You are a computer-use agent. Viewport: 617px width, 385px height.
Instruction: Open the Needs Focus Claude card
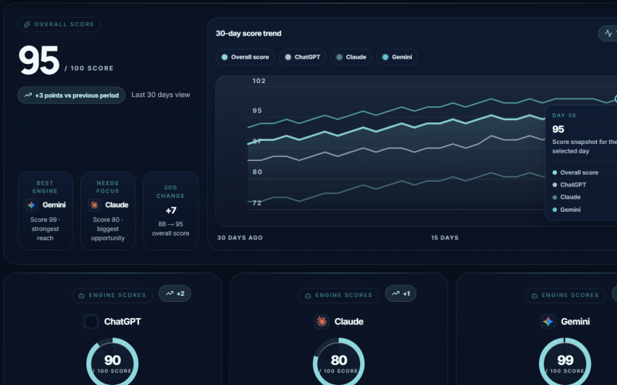(108, 210)
